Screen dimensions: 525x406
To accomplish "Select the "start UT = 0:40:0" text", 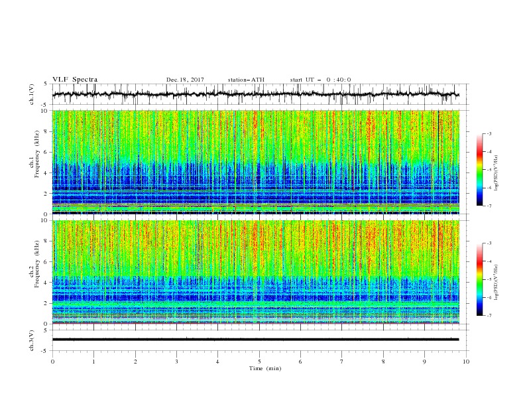I will point(320,80).
